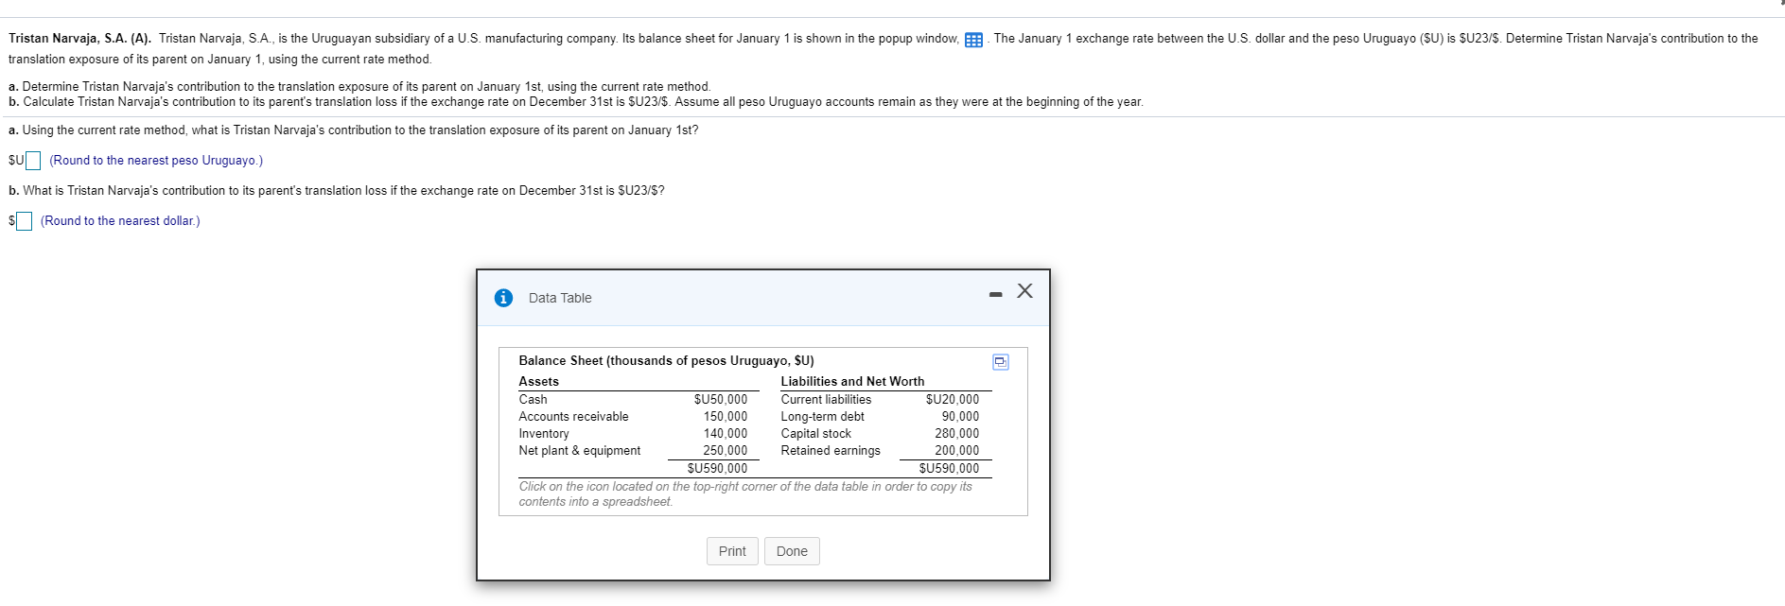This screenshot has width=1785, height=606.
Task: Click the total assets figure $U590,000
Action: (717, 469)
